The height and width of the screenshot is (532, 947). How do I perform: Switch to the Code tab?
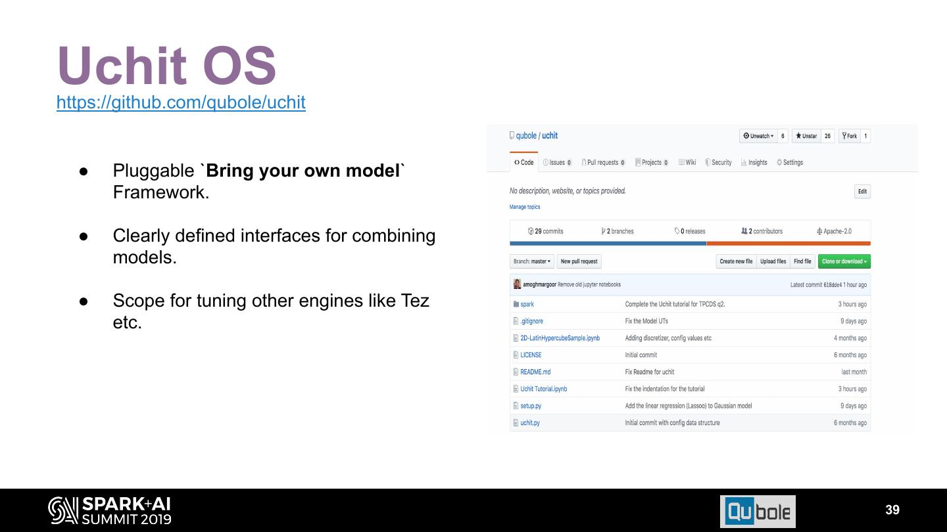point(523,162)
